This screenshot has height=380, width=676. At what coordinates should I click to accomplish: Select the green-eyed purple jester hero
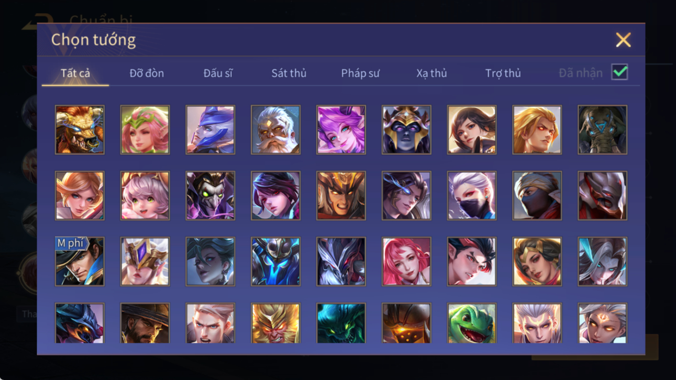pyautogui.click(x=210, y=196)
